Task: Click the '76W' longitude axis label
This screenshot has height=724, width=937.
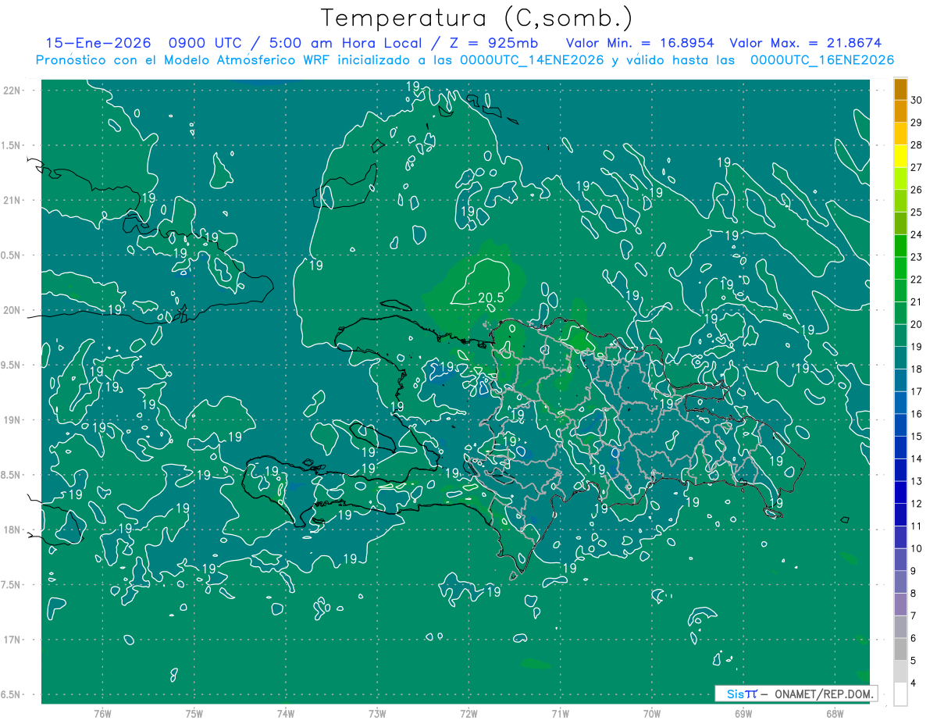Action: point(102,713)
